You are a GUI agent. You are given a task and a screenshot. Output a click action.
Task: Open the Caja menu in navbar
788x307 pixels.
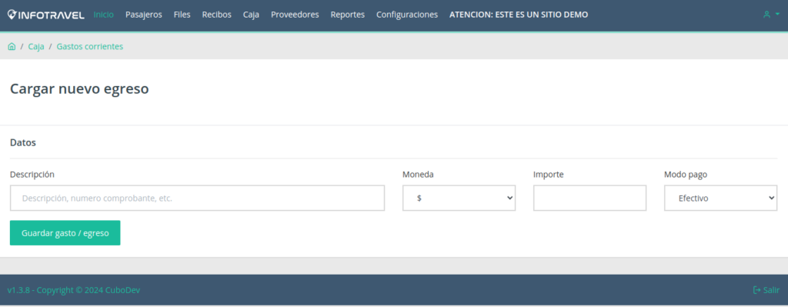(251, 15)
